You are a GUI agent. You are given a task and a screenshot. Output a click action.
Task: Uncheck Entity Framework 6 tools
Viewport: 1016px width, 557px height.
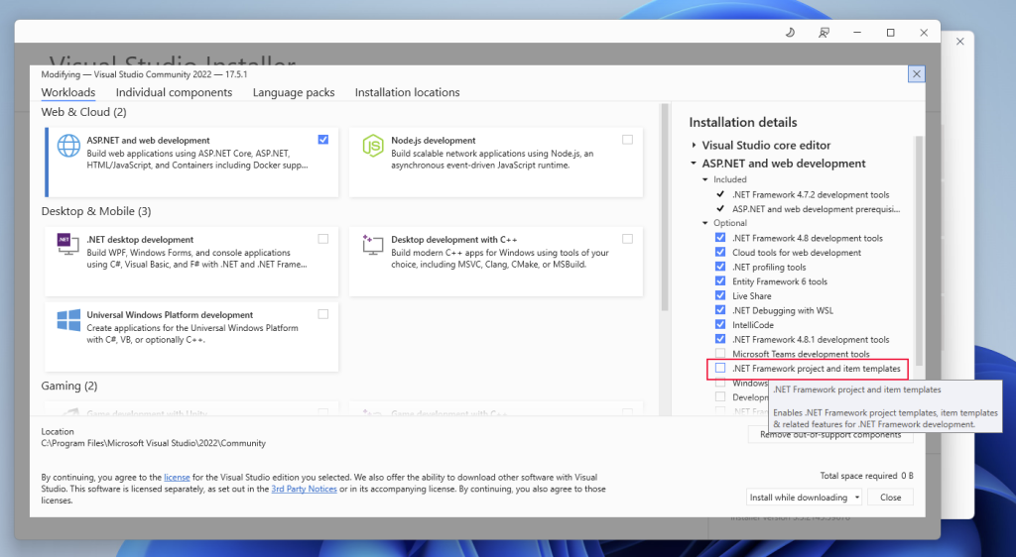[x=720, y=280]
